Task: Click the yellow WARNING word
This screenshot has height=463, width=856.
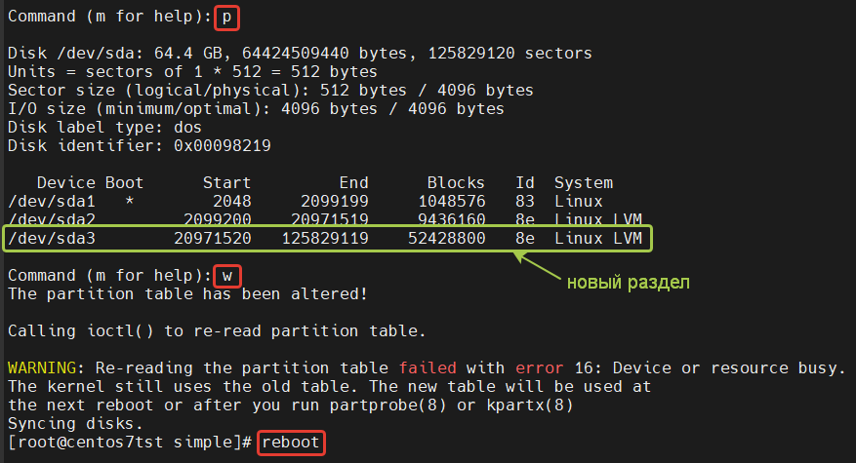Action: point(45,367)
